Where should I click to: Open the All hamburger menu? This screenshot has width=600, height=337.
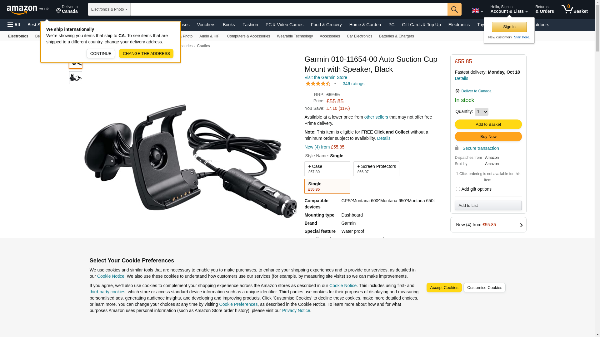point(14,25)
